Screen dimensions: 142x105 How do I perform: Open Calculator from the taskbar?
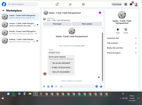25,94
